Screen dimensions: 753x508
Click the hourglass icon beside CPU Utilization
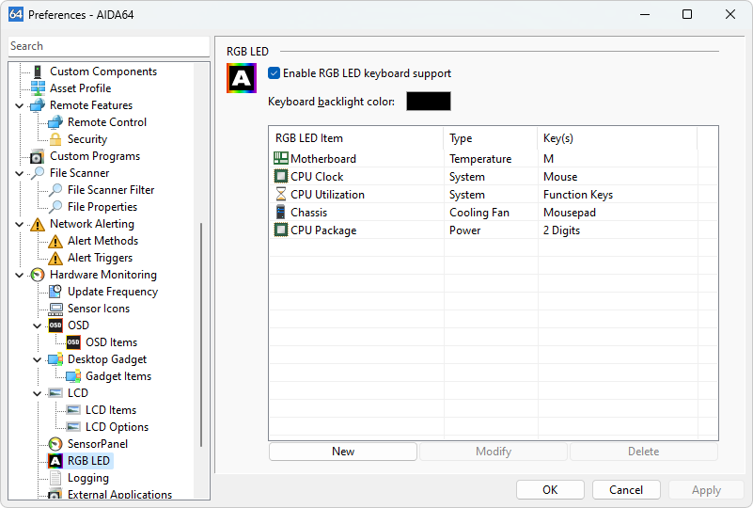[281, 195]
